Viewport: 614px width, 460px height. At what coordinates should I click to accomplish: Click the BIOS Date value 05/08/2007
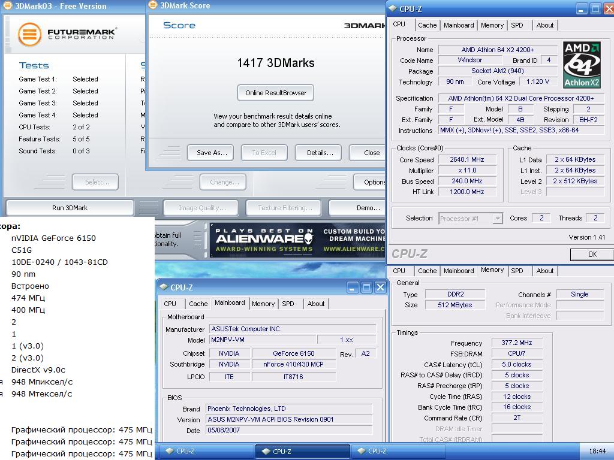click(289, 430)
